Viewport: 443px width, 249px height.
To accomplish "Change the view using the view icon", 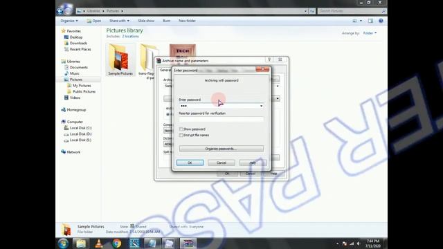I will pos(355,21).
